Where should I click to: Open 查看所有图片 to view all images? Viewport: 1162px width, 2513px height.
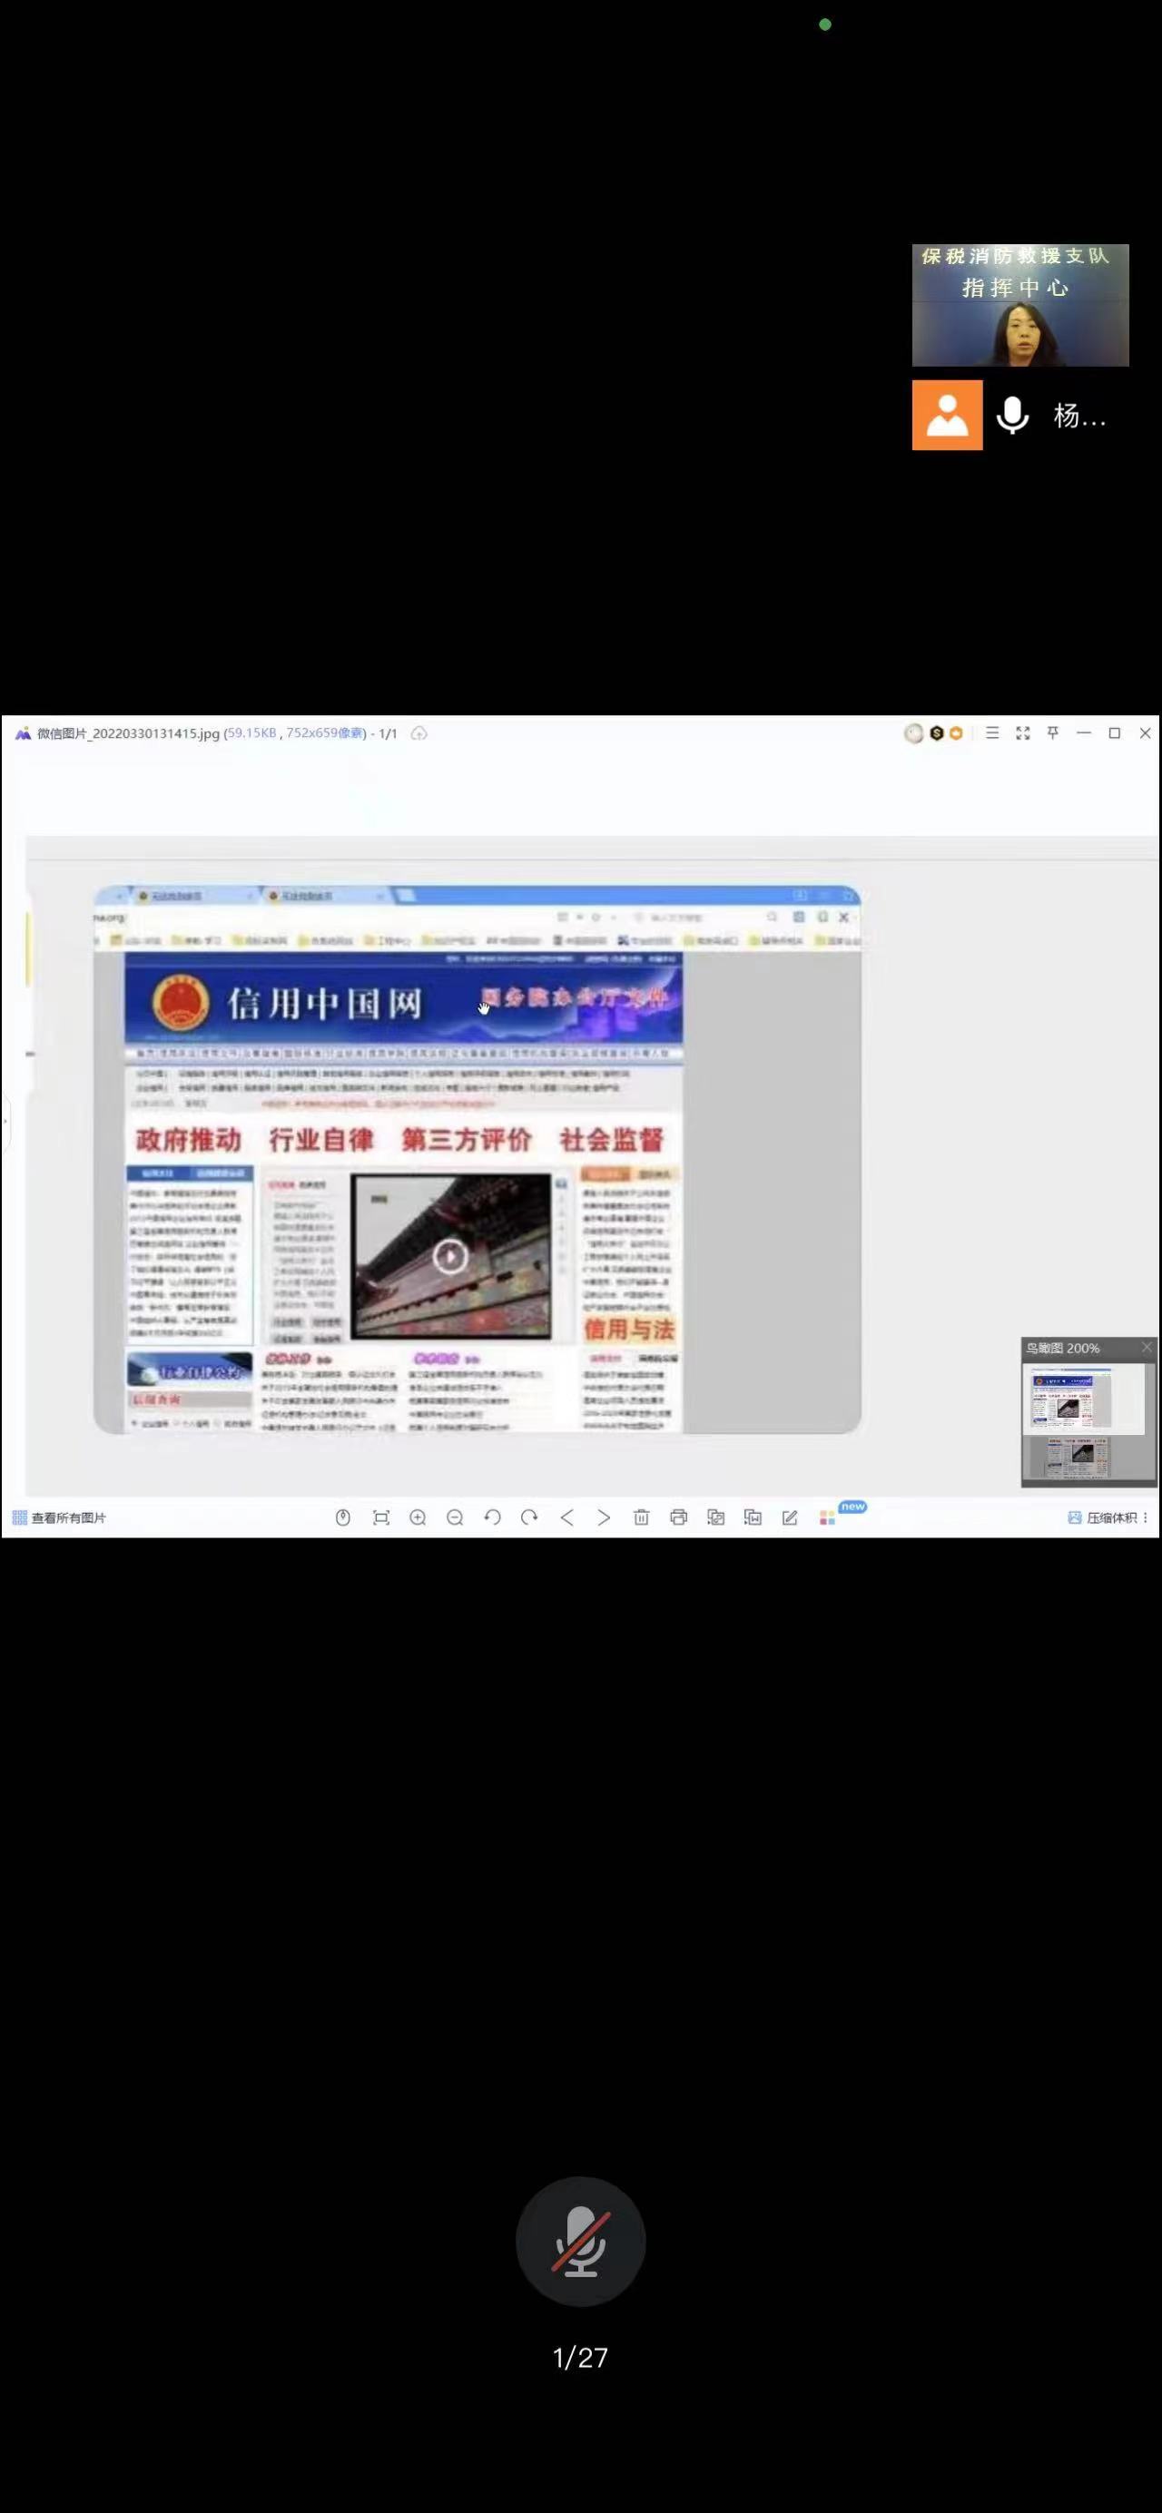58,1518
